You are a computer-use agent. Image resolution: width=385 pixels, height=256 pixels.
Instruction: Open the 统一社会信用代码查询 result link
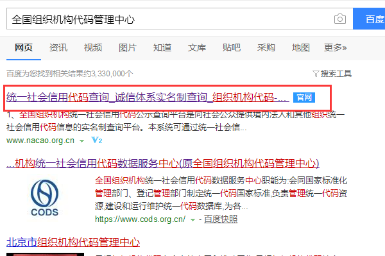tap(148, 97)
